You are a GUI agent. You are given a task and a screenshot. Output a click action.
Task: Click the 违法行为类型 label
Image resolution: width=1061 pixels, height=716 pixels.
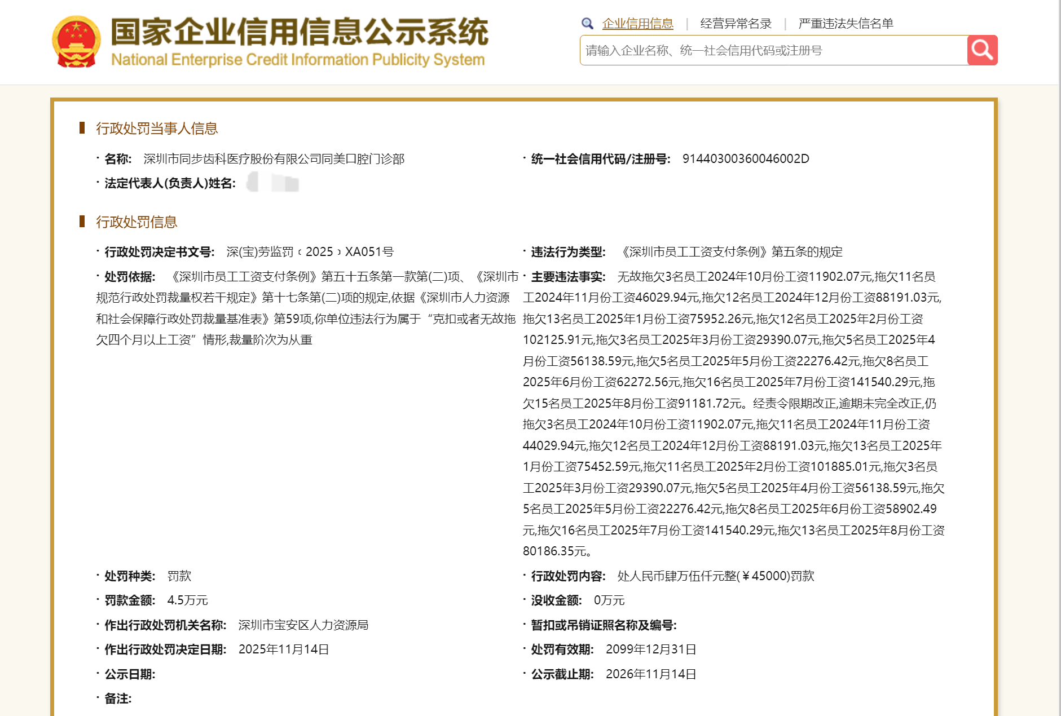pos(568,252)
